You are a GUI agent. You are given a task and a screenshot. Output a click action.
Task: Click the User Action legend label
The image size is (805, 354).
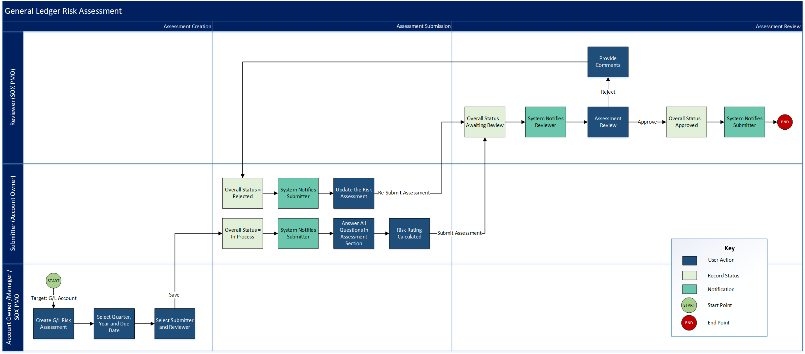coord(721,260)
